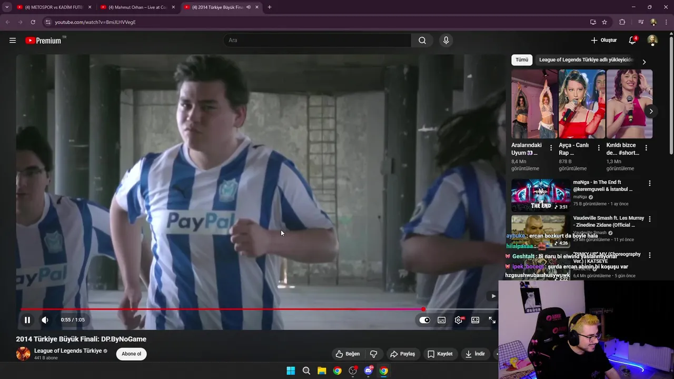Screen dimensions: 674x379
Task: Download the video with İndir
Action: click(x=475, y=354)
